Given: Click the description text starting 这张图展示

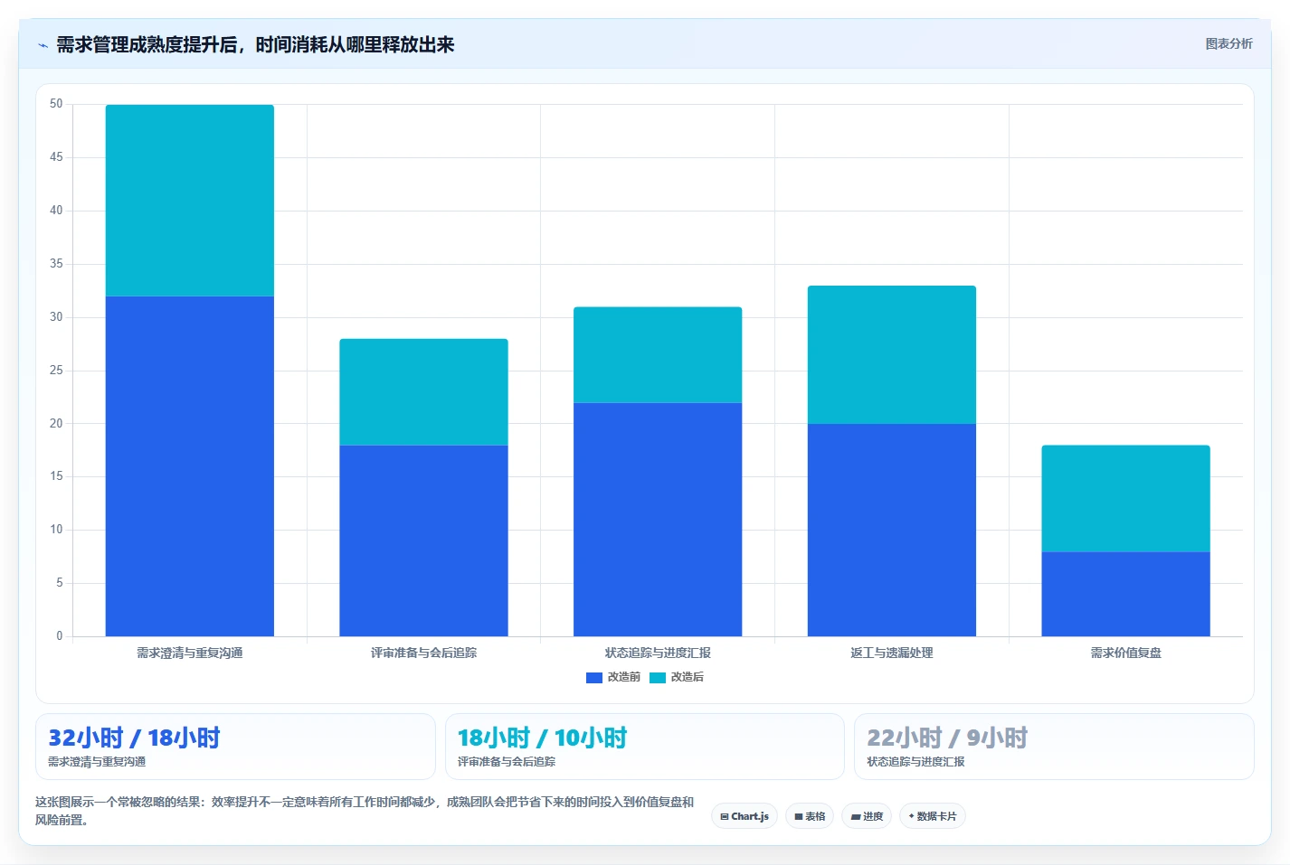Looking at the screenshot, I should click(365, 811).
